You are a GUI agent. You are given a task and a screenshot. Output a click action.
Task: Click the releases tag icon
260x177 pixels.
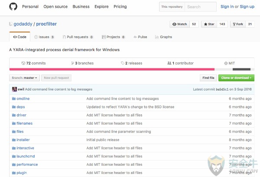click(x=123, y=63)
